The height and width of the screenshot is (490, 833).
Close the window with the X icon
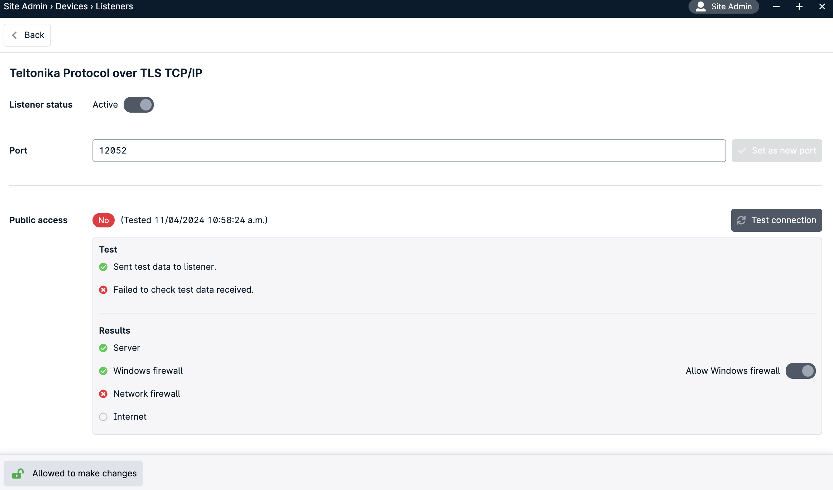pyautogui.click(x=822, y=6)
